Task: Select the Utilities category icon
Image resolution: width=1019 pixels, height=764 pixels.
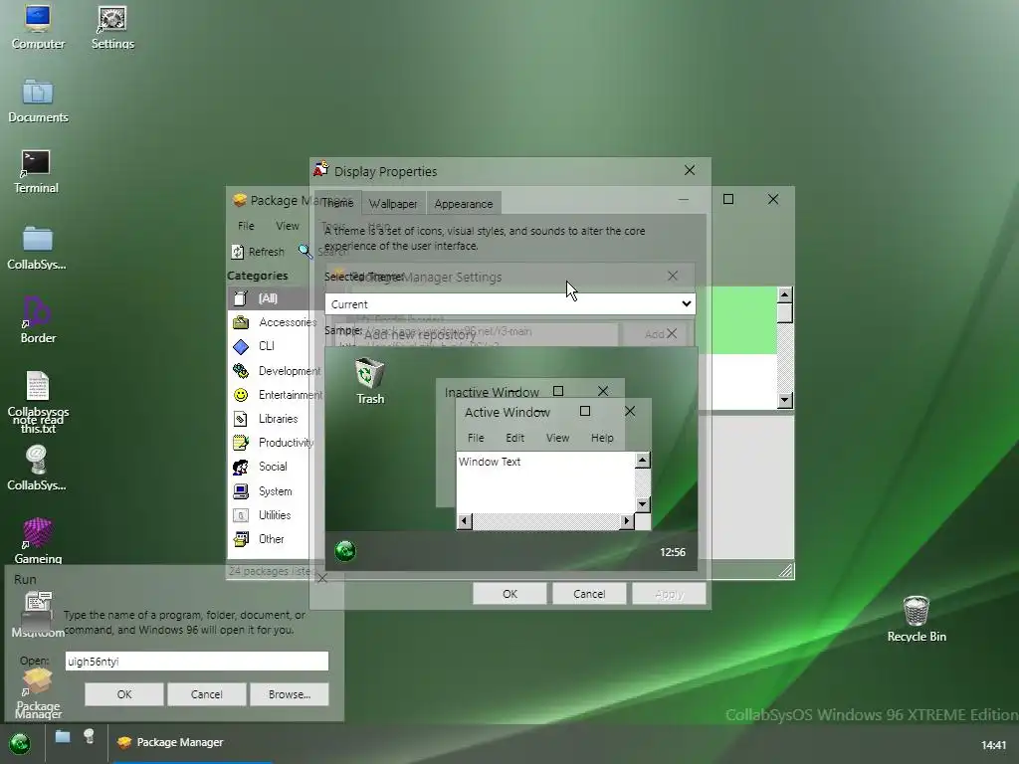Action: click(x=241, y=515)
